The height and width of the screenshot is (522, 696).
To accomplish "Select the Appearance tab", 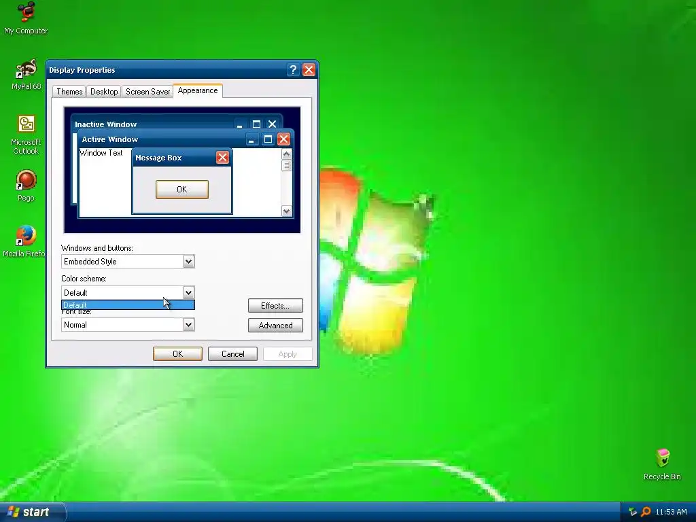I will click(x=198, y=90).
